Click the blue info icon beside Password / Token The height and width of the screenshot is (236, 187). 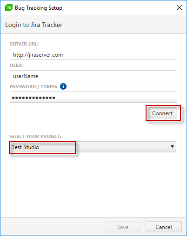point(63,86)
